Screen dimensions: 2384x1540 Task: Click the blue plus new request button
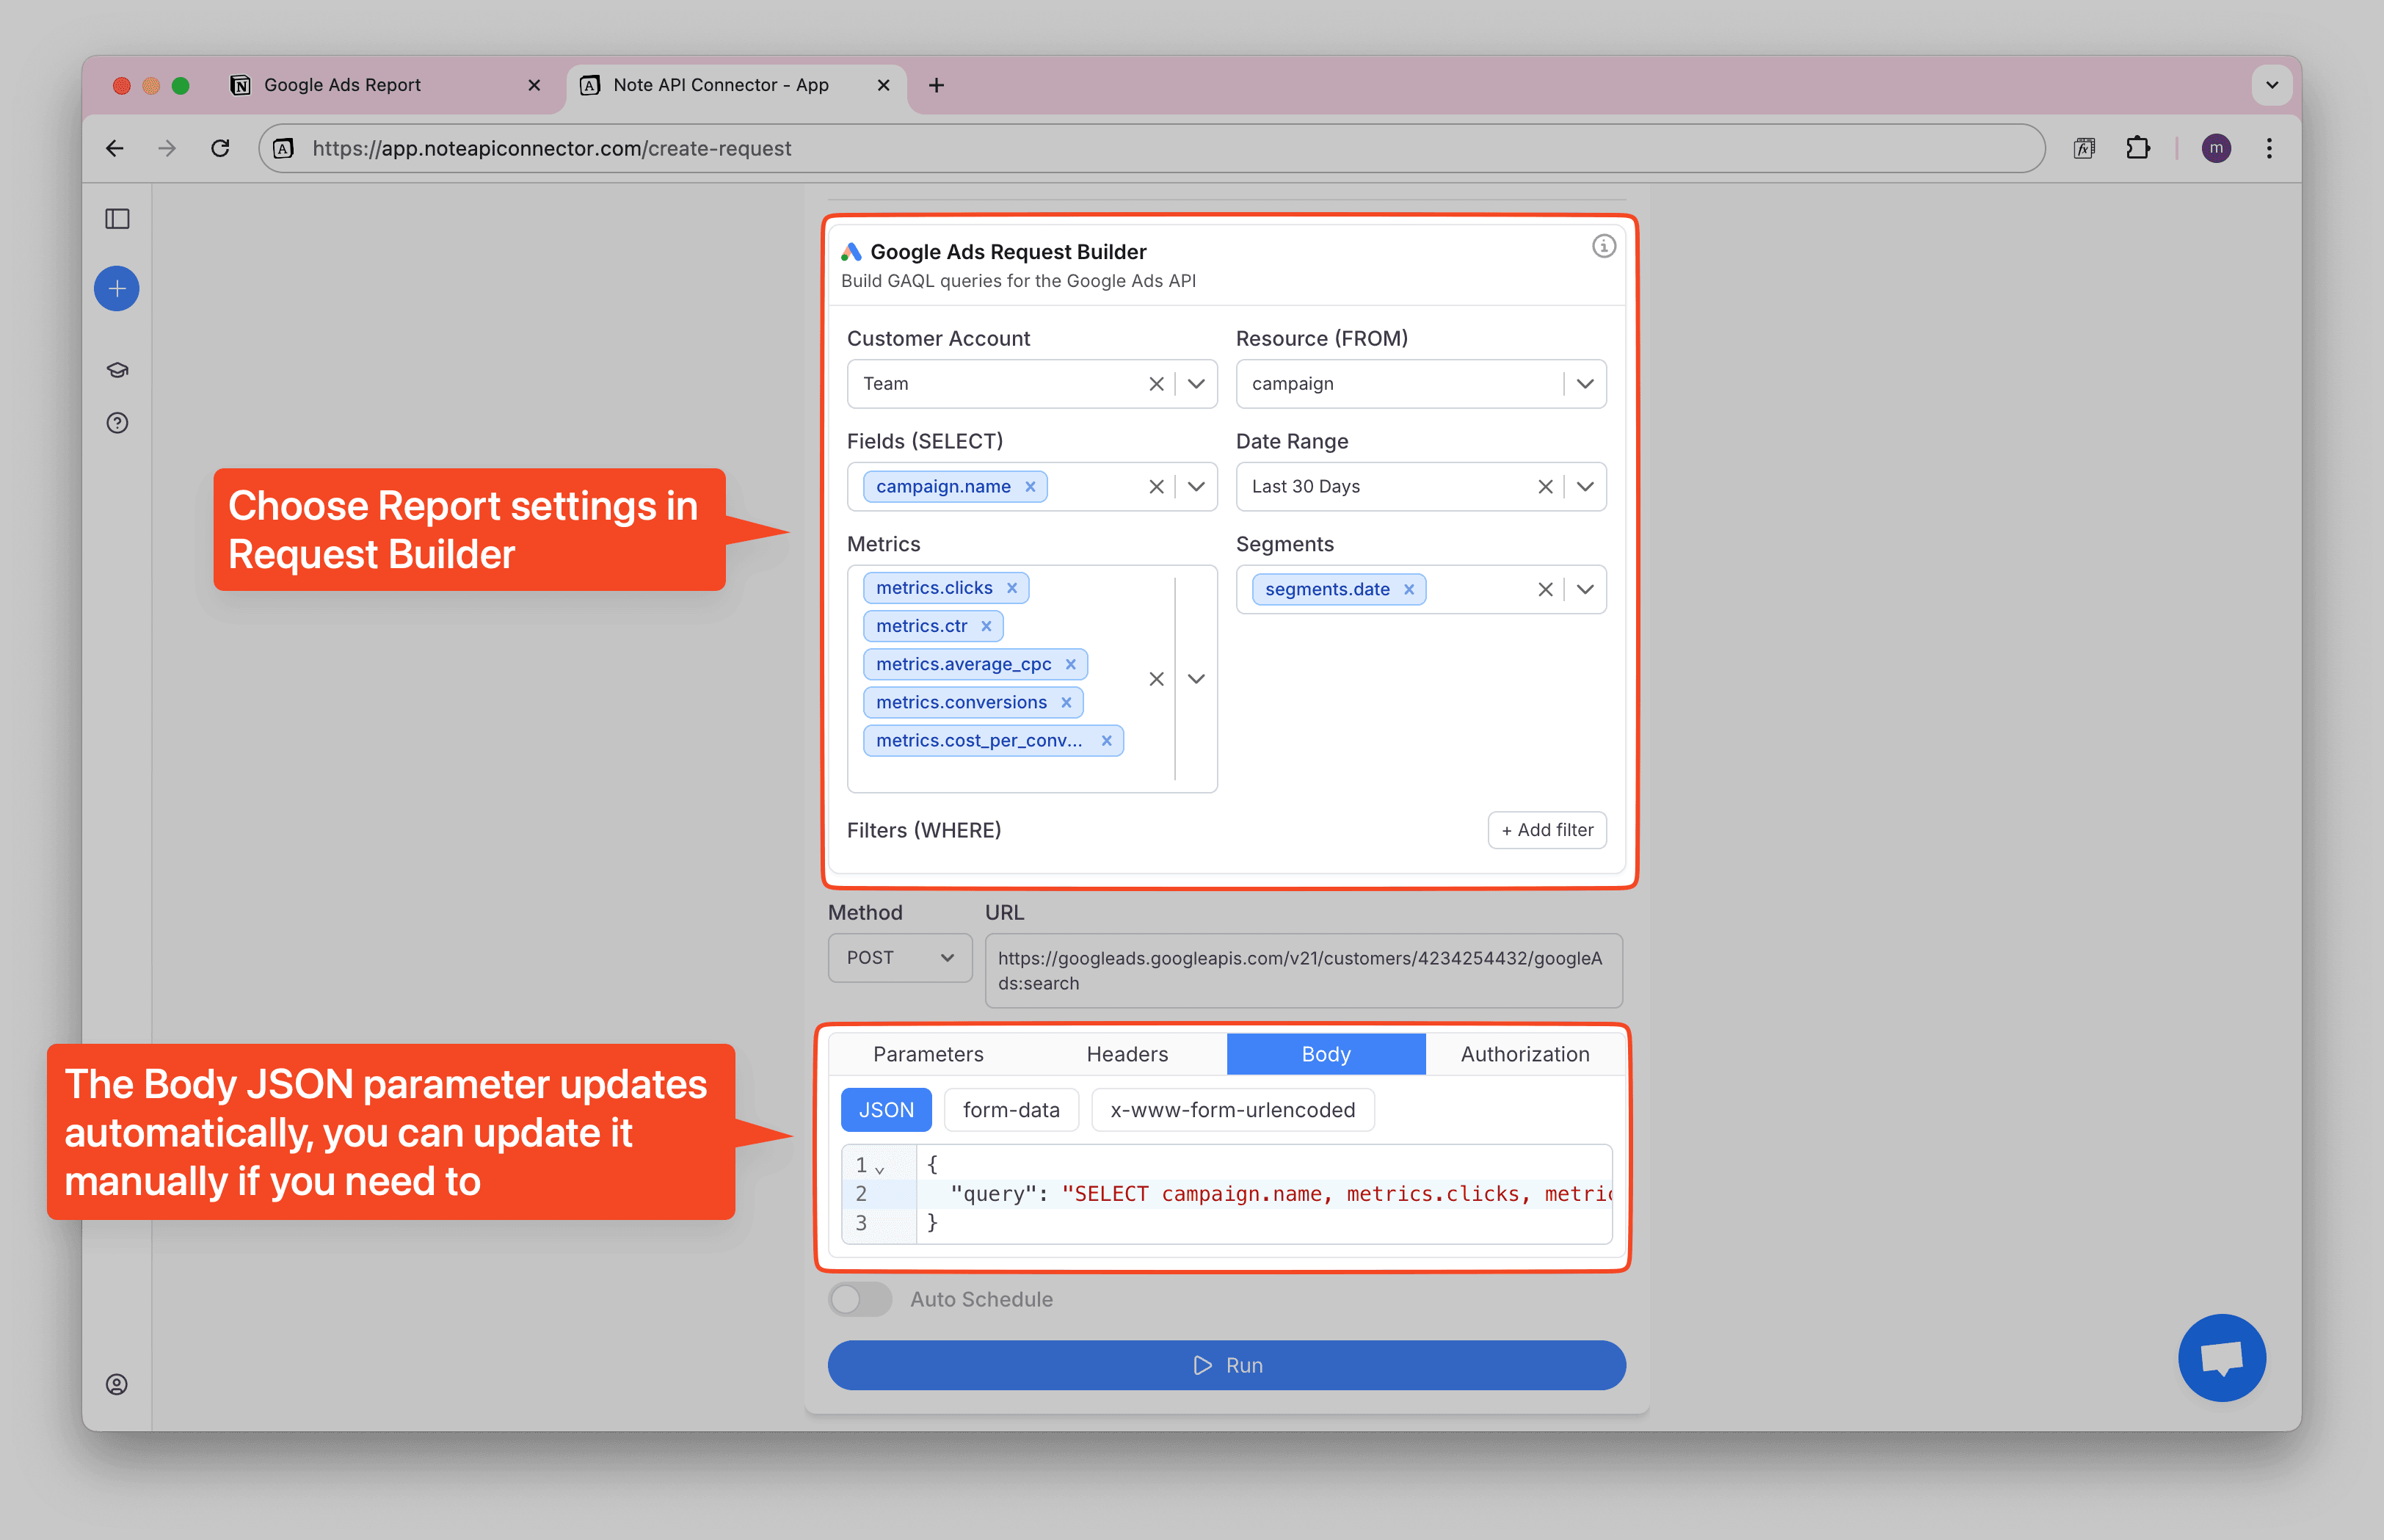pos(117,289)
